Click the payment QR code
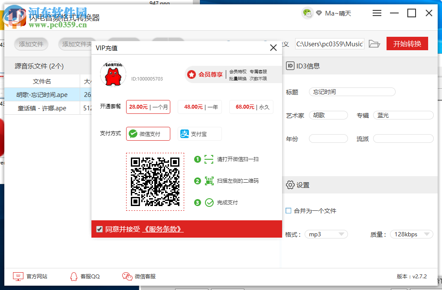This screenshot has width=442, height=290. [x=155, y=182]
